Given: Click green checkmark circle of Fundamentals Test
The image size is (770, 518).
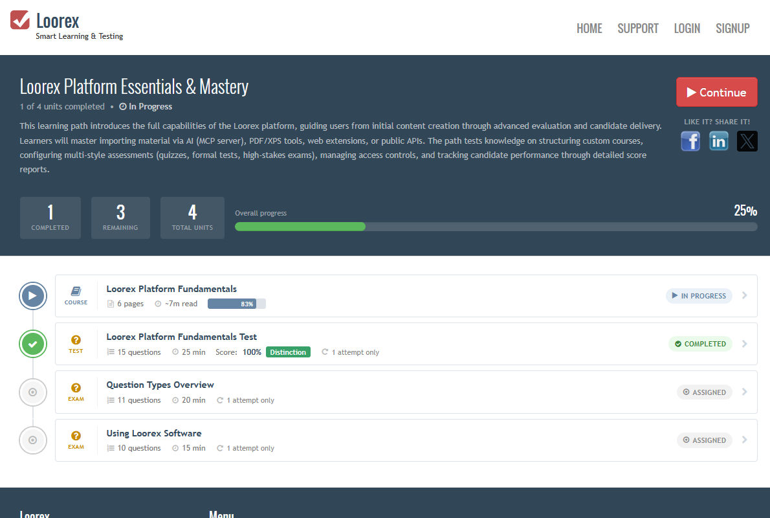Looking at the screenshot, I should coord(33,344).
